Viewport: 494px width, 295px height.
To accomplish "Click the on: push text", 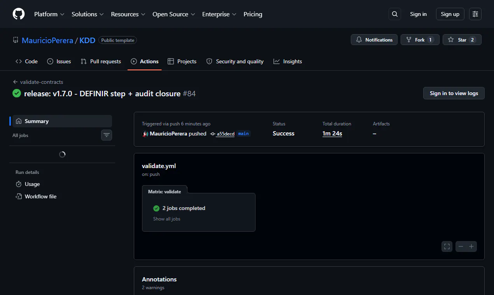I will coord(151,174).
